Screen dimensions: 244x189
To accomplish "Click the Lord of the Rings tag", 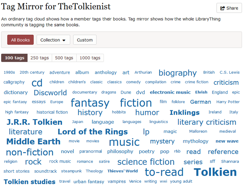I will pos(93,132).
